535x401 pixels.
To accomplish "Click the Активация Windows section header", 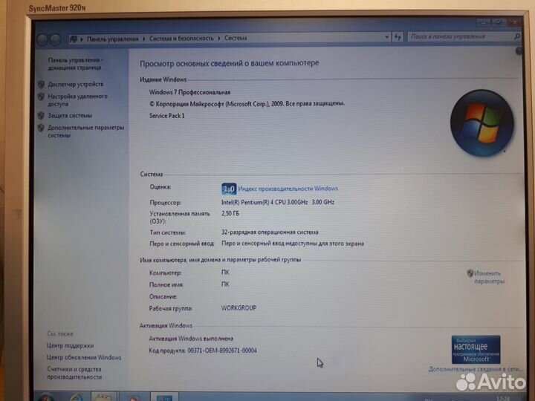I will [166, 326].
